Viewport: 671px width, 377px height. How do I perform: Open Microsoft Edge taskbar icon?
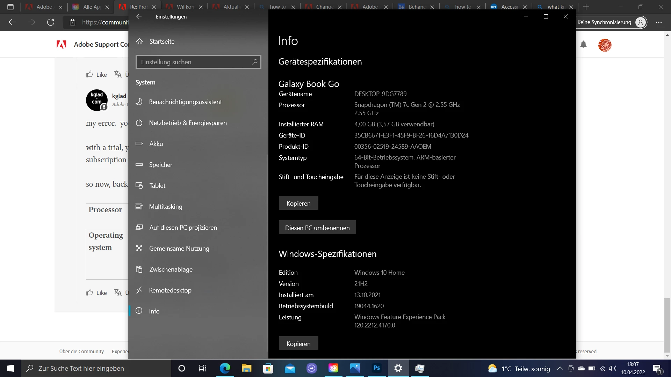pos(225,368)
